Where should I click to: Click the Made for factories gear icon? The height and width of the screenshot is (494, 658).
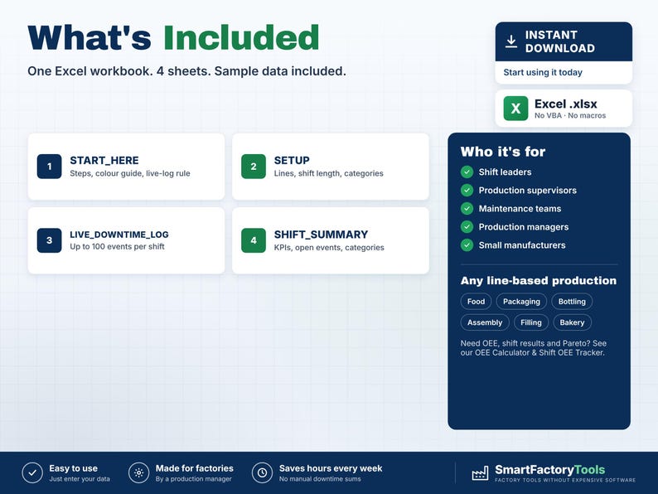[x=139, y=473]
